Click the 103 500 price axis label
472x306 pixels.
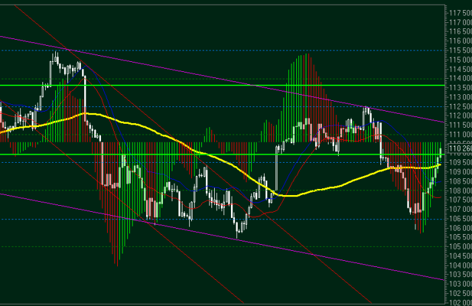[x=461, y=274]
